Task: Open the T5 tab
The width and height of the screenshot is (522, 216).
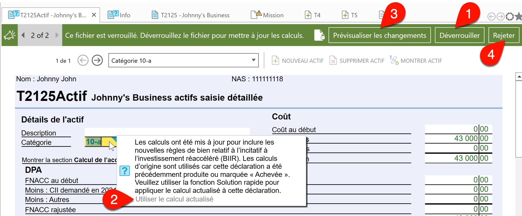Action: [x=350, y=15]
